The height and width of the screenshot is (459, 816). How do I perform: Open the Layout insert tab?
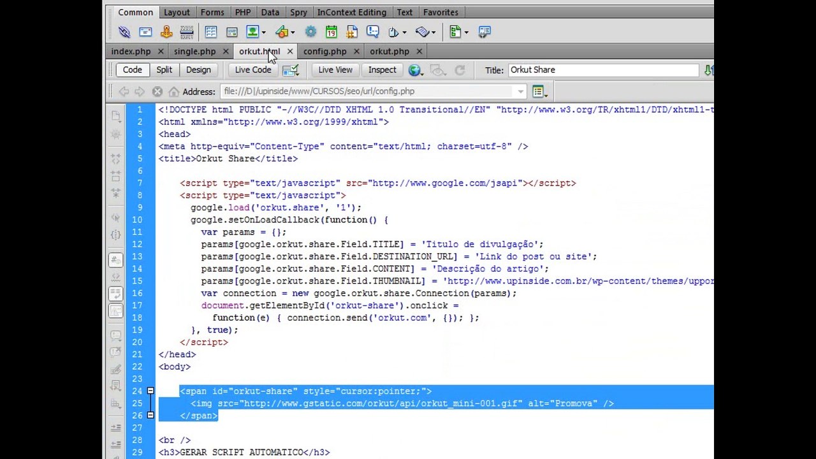coord(177,12)
